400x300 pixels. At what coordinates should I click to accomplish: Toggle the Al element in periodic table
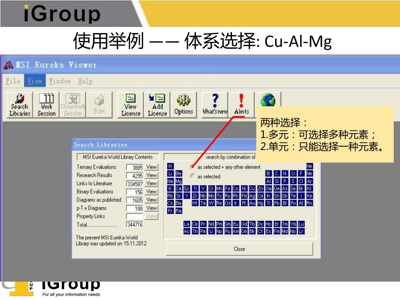(268, 181)
